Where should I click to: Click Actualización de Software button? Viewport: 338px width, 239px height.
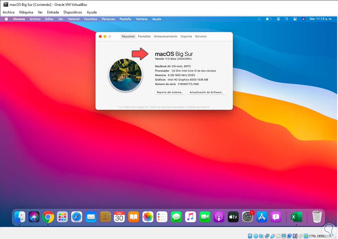pos(206,92)
